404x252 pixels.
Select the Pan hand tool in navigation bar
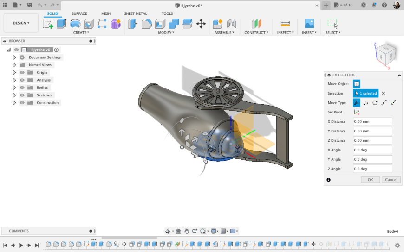click(x=186, y=231)
